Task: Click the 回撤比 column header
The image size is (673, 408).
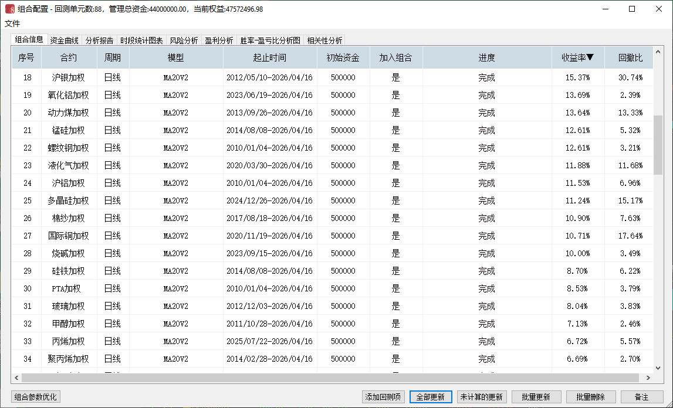Action: (x=630, y=57)
